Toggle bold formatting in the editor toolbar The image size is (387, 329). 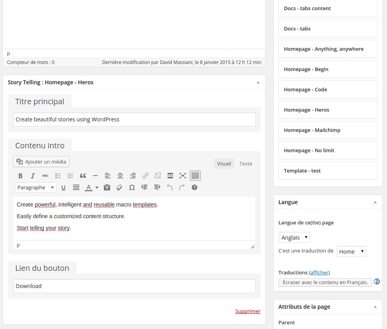[x=21, y=176]
